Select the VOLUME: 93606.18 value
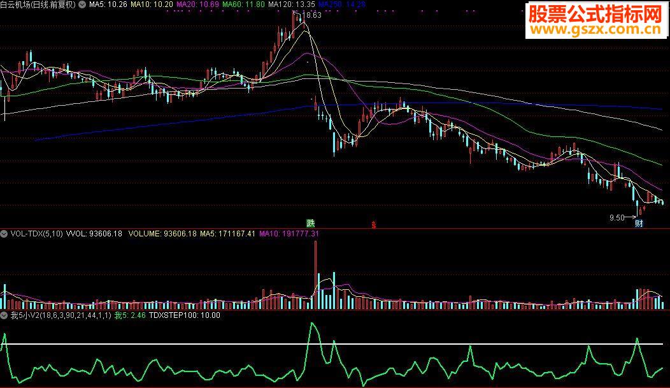Image resolution: width=670 pixels, height=388 pixels. (162, 234)
